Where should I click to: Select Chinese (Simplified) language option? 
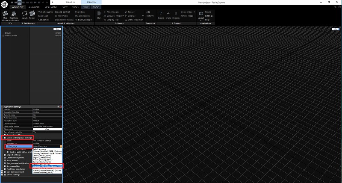tap(47, 151)
